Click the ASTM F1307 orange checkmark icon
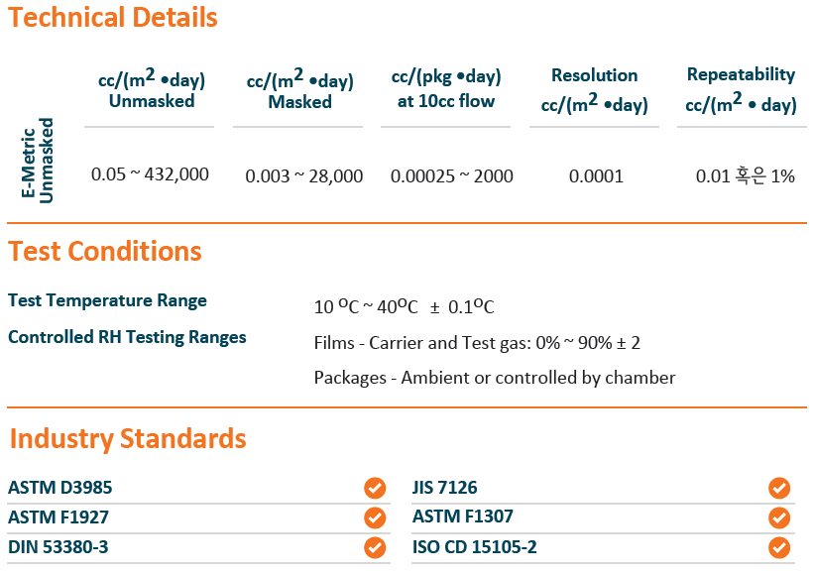 tap(779, 517)
